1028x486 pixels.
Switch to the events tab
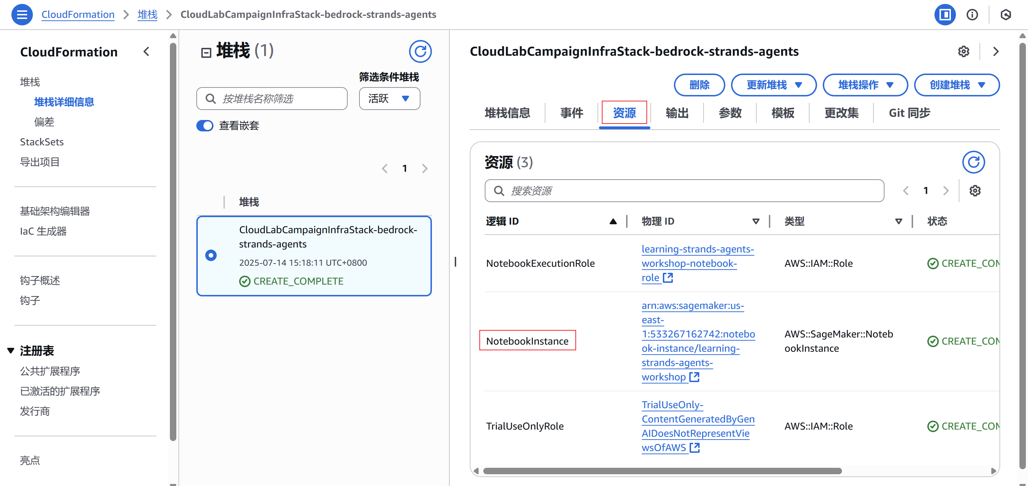pyautogui.click(x=571, y=113)
